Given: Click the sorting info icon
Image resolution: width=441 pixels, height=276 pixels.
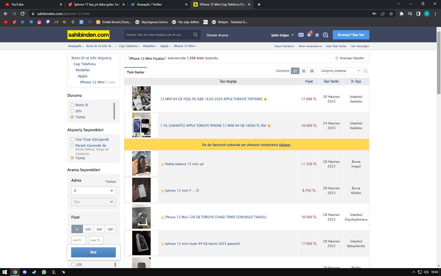Looking at the screenshot, I should 366,71.
